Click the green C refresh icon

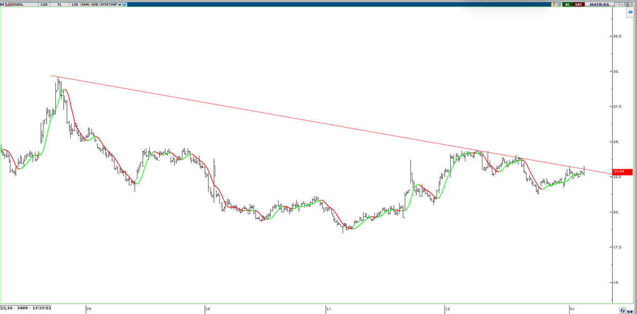coord(559,4)
